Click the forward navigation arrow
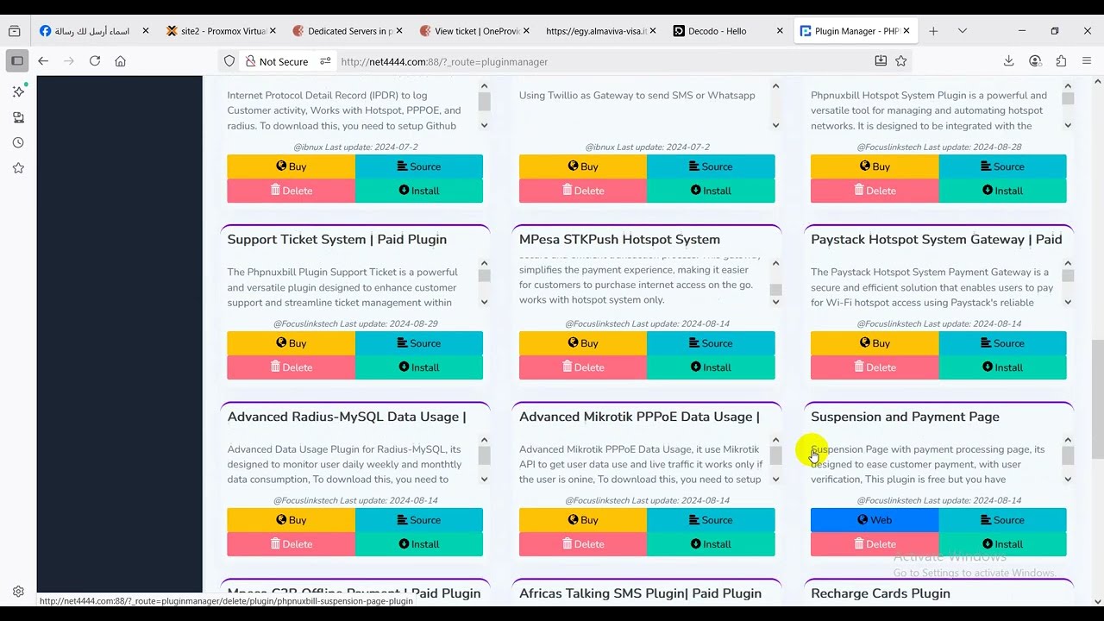 69,61
